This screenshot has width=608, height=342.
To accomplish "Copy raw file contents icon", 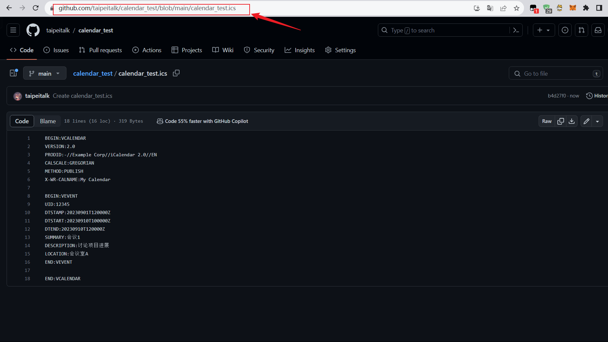I will tap(560, 121).
